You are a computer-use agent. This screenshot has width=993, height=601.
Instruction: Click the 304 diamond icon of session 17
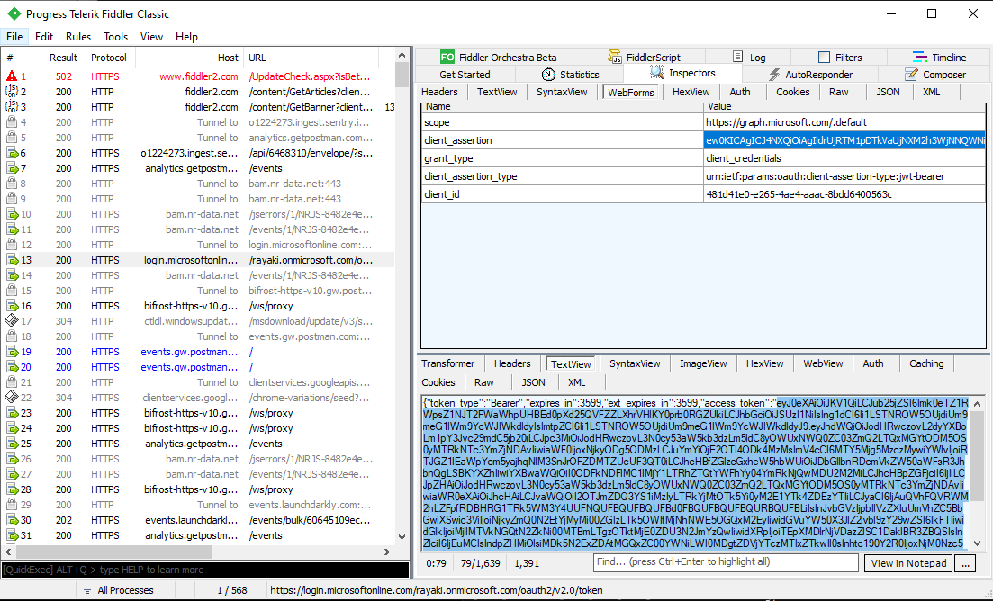(x=12, y=321)
